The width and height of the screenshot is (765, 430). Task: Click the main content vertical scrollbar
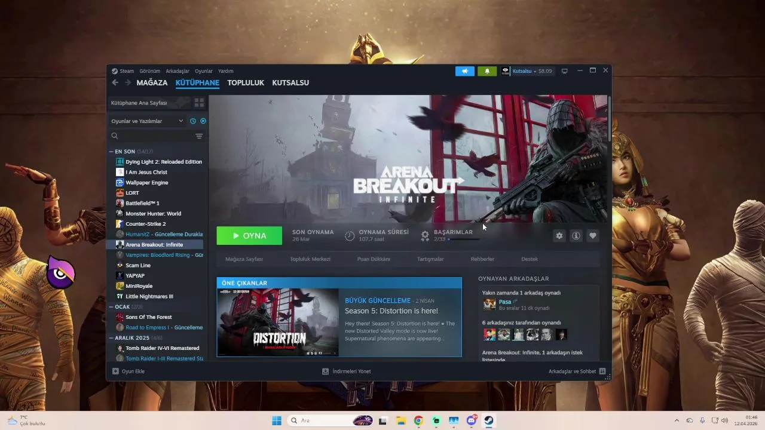pos(609,118)
